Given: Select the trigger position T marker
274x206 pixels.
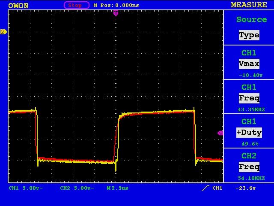Looking at the screenshot, I should (x=116, y=13).
